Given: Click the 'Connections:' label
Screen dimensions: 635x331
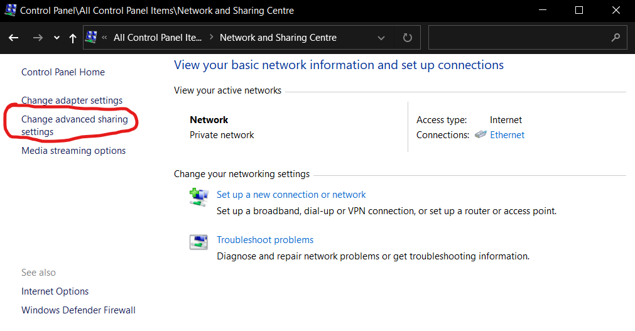Looking at the screenshot, I should pyautogui.click(x=443, y=135).
